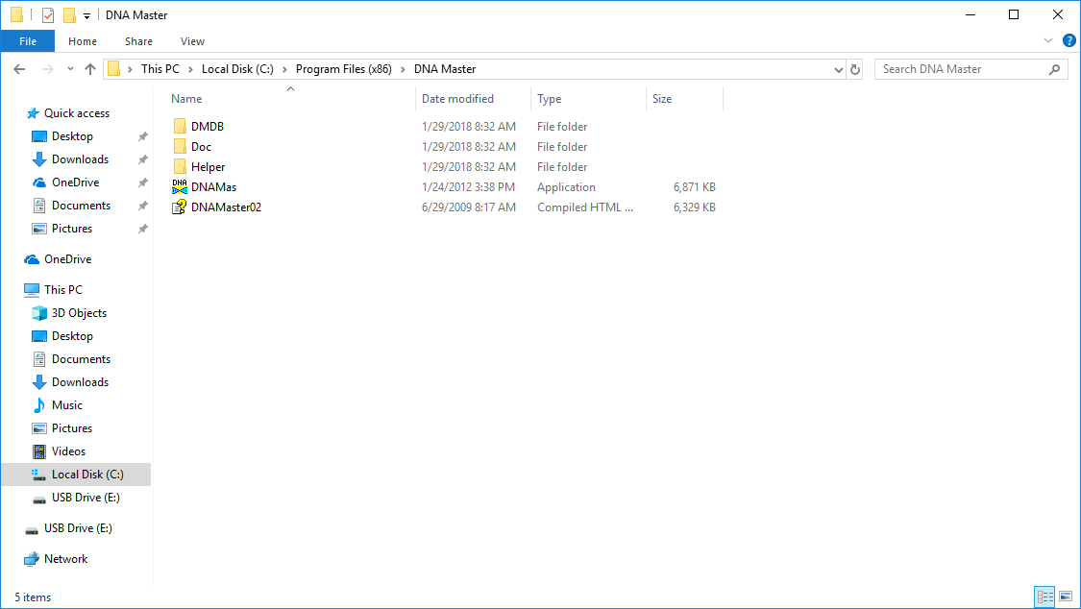
Task: Click the pin icon next to Pictures
Action: coord(143,229)
